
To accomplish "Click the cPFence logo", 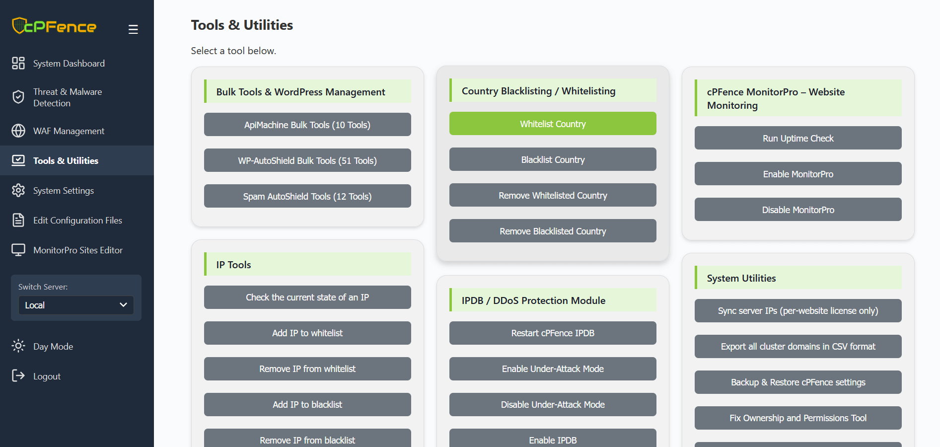I will click(54, 26).
